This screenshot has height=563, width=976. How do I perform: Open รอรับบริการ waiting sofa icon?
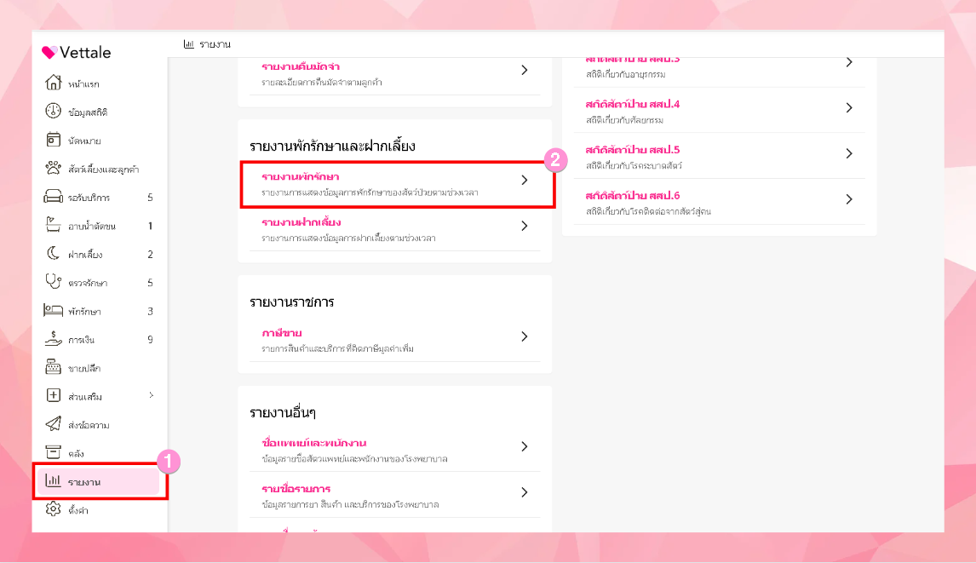point(54,197)
